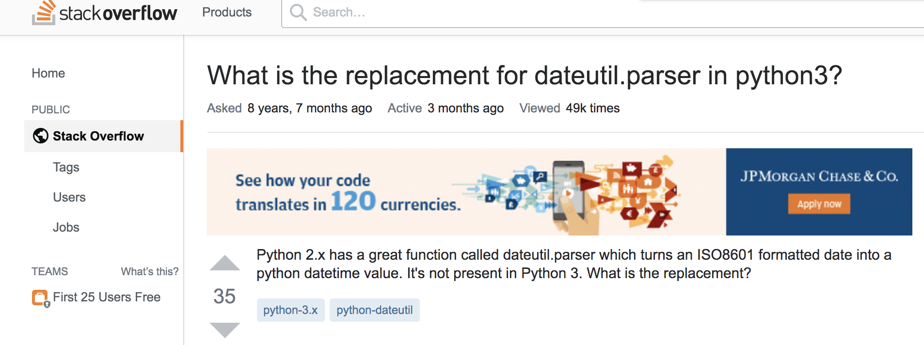Select Users in the left sidebar
The width and height of the screenshot is (924, 345).
pyautogui.click(x=69, y=197)
